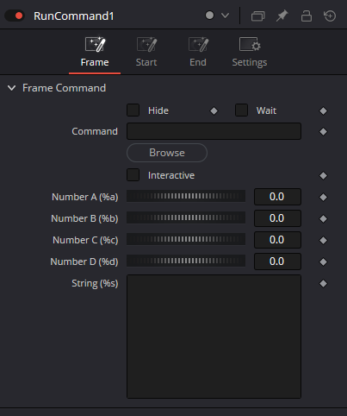
Task: Click the Number D (%d) label
Action: pos(84,262)
